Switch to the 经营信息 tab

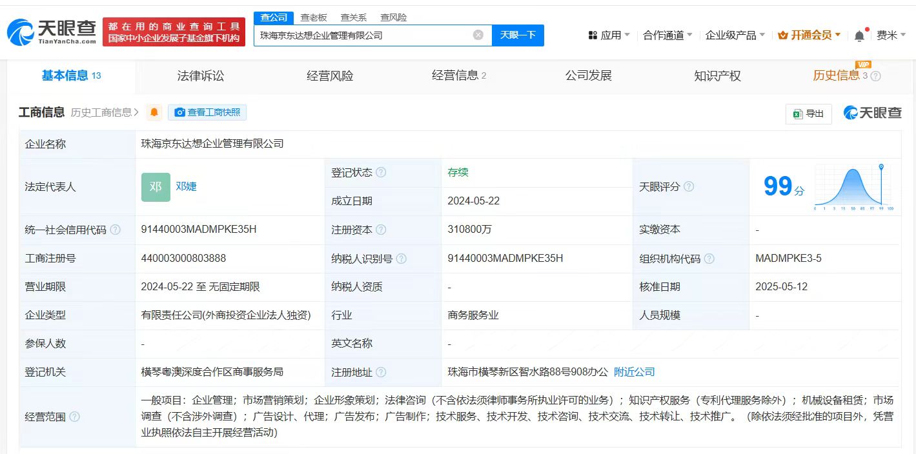click(458, 76)
